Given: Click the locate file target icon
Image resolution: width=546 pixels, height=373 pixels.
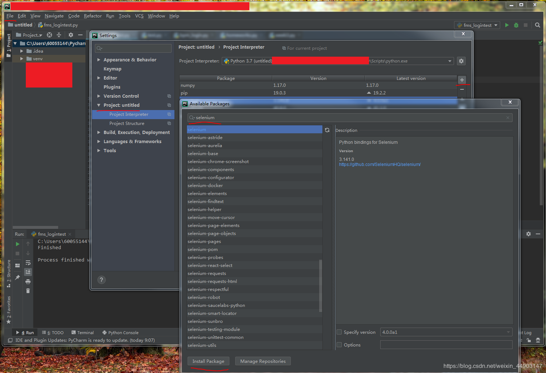Looking at the screenshot, I should (x=49, y=35).
